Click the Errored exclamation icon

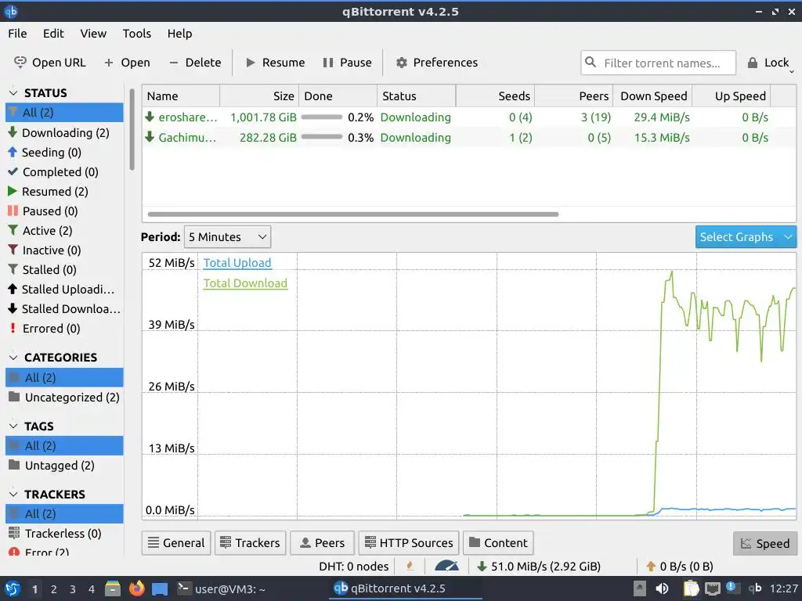pos(13,328)
